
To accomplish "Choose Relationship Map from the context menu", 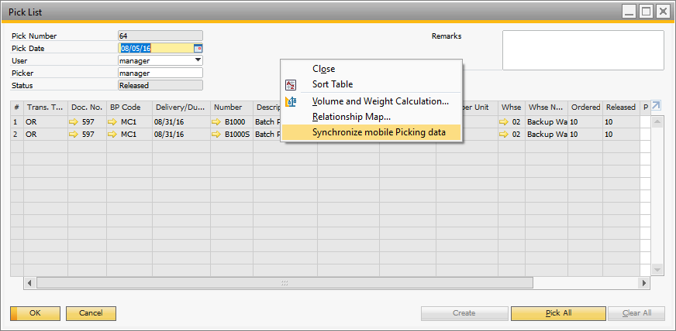I will tap(351, 117).
